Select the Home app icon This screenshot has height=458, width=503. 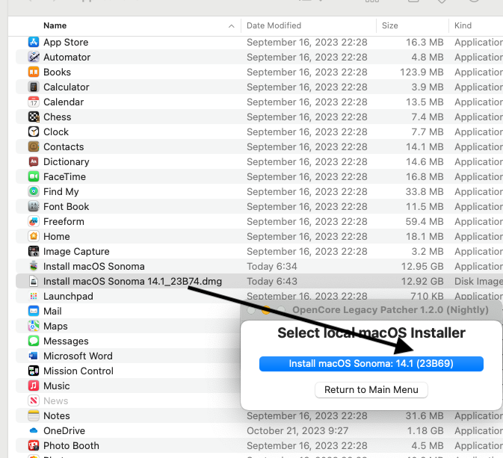click(34, 236)
